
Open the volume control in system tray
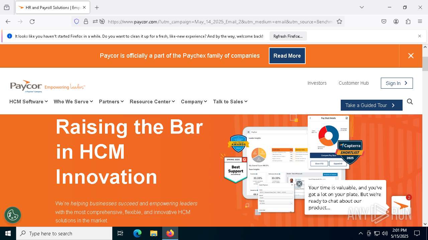point(385,233)
